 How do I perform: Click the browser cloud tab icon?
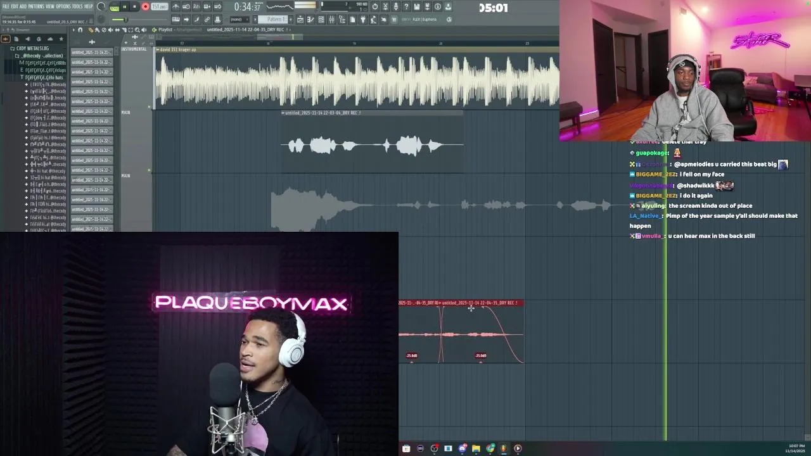50,39
